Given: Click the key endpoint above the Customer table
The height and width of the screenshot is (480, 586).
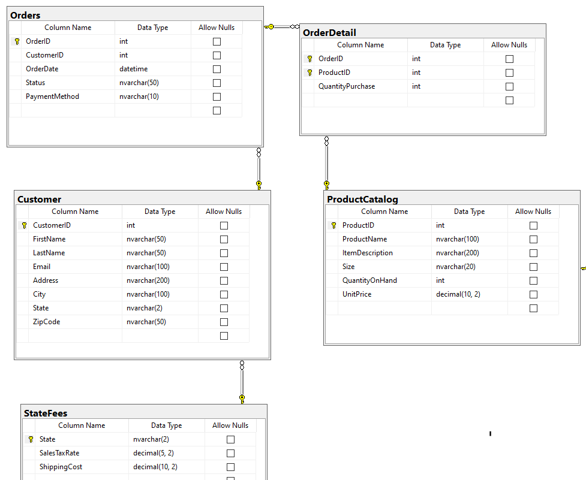Looking at the screenshot, I should 258,182.
